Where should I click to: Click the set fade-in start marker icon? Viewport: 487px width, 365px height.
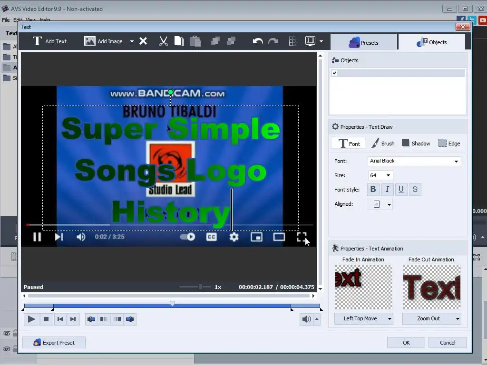[91, 319]
